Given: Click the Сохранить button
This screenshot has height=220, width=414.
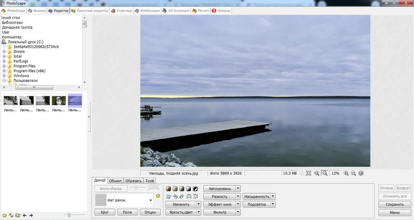Looking at the screenshot, I should [395, 205].
